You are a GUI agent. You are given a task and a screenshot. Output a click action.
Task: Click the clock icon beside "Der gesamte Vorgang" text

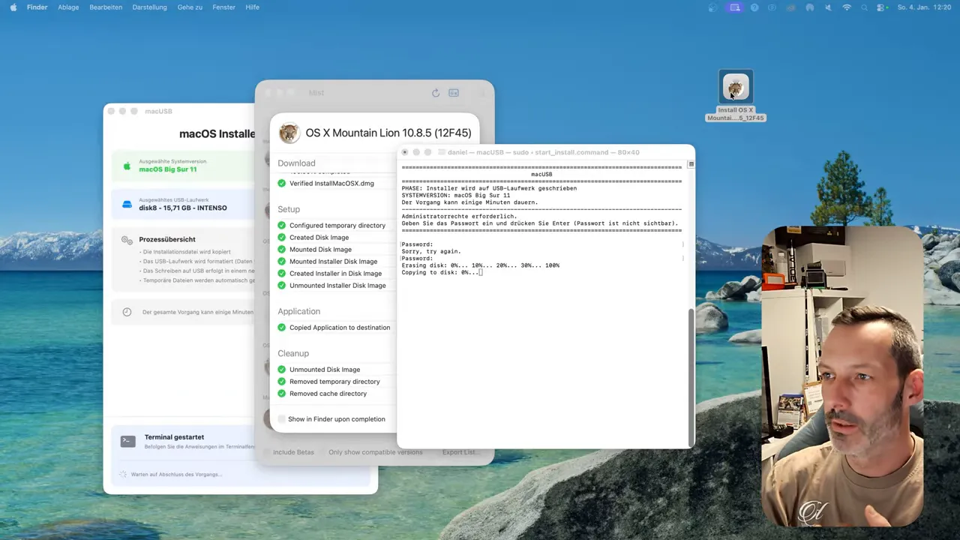pos(127,311)
